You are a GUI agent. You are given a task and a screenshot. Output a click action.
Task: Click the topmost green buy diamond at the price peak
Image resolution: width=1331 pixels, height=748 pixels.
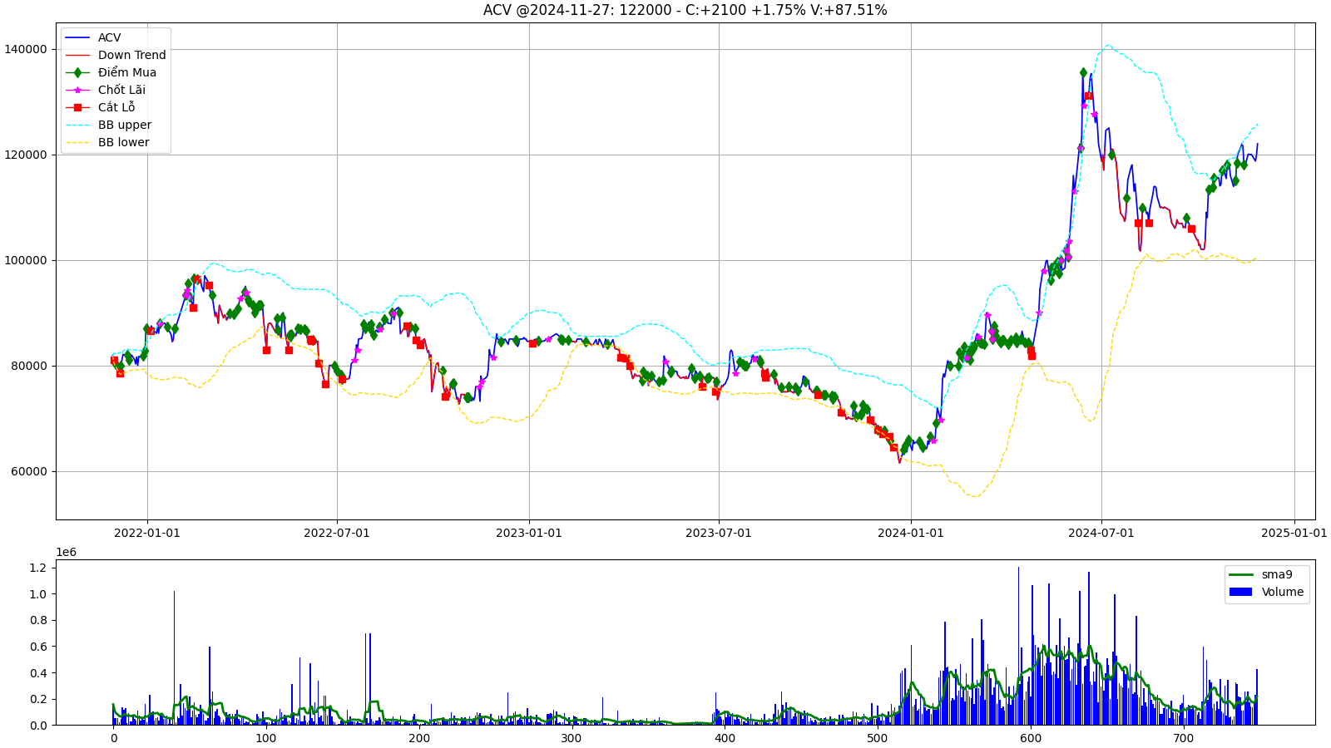pos(1083,73)
